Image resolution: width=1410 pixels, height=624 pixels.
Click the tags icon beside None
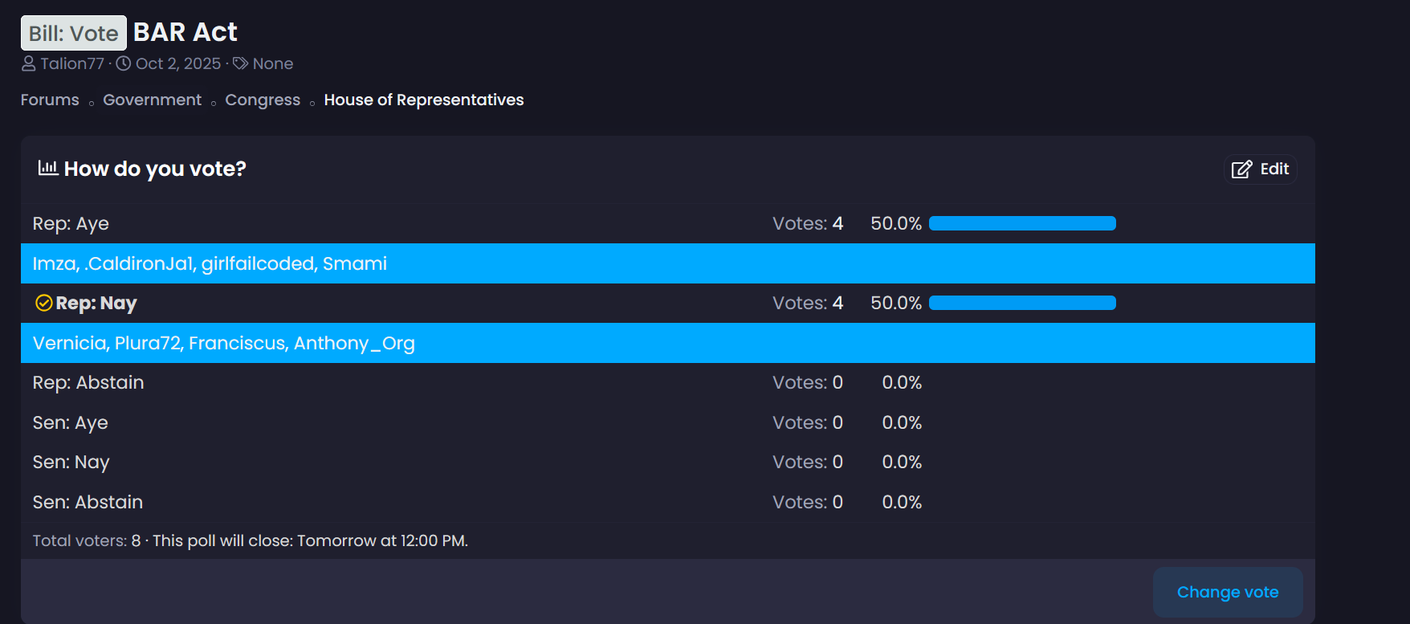click(x=240, y=63)
